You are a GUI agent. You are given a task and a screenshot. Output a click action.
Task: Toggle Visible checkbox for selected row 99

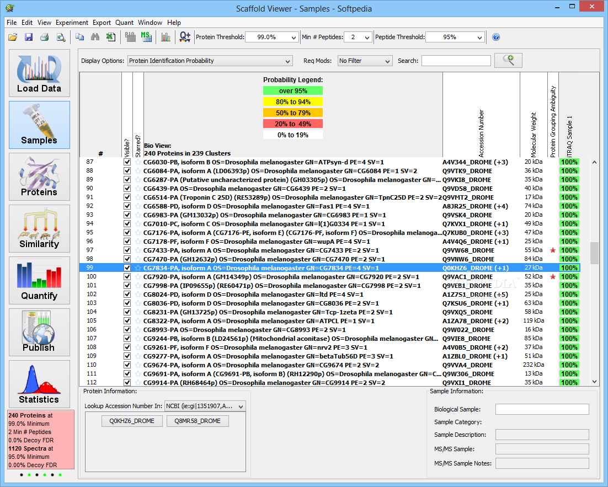point(127,268)
